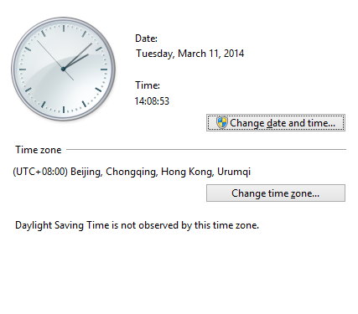This screenshot has height=314, width=358.
Task: Click the Daylight Saving Time notice text
Action: coord(137,225)
